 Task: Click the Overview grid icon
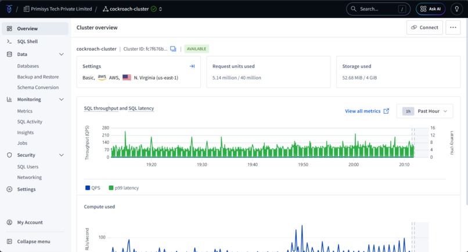(9, 28)
